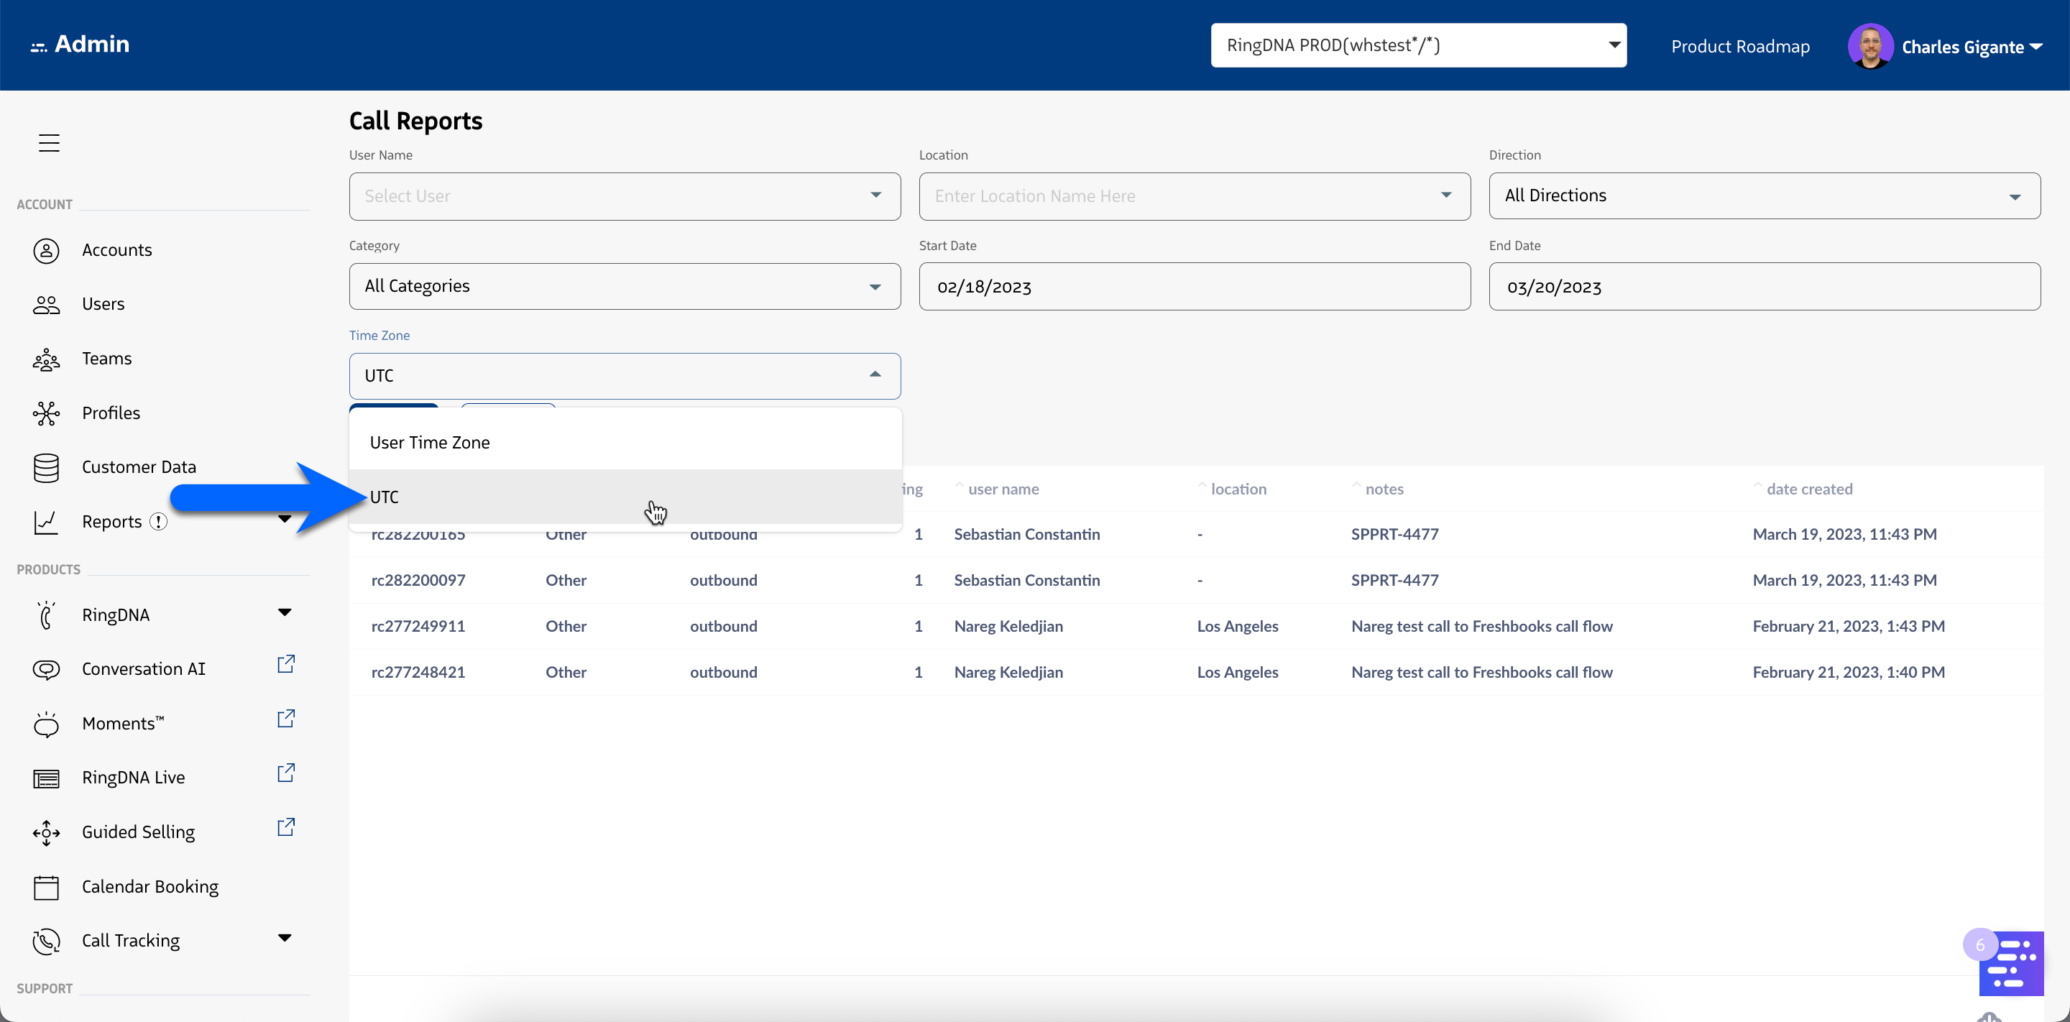Select UTC option in dropdown list

(385, 497)
